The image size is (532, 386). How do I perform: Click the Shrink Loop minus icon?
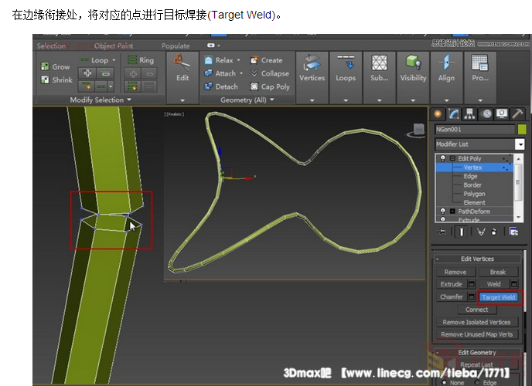[105, 73]
